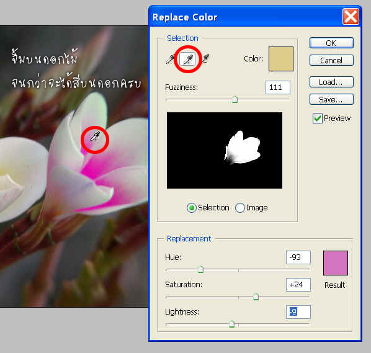This screenshot has width=371, height=353.
Task: Click the Selection Color swatch
Action: coord(281,59)
